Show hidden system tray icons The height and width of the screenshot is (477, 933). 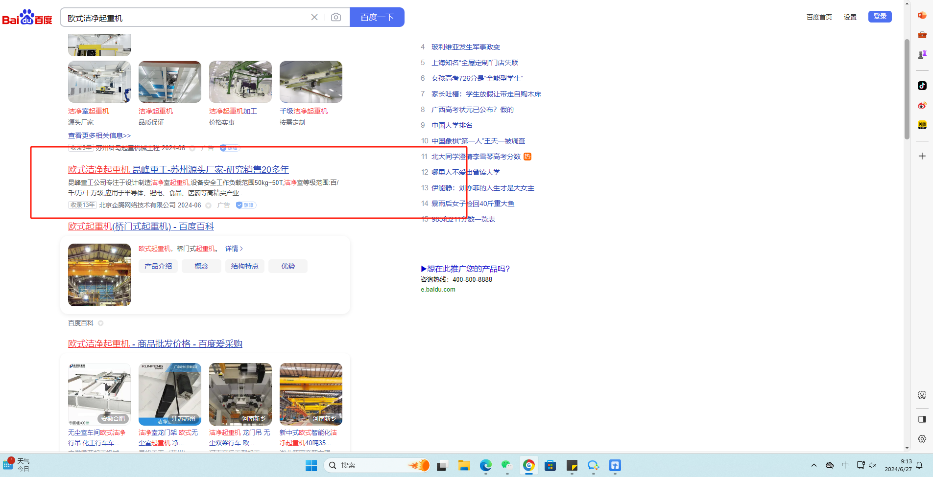[x=814, y=465]
